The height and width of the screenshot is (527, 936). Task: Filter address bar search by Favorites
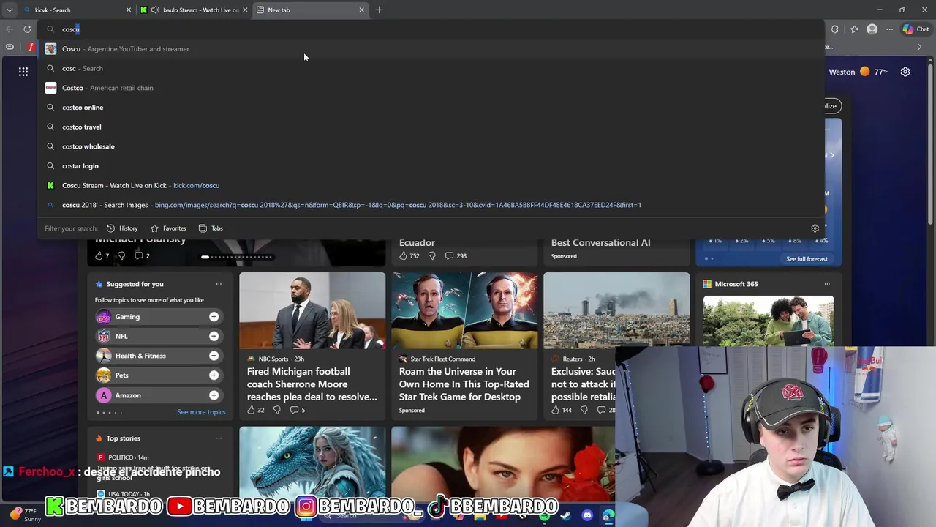pos(168,228)
